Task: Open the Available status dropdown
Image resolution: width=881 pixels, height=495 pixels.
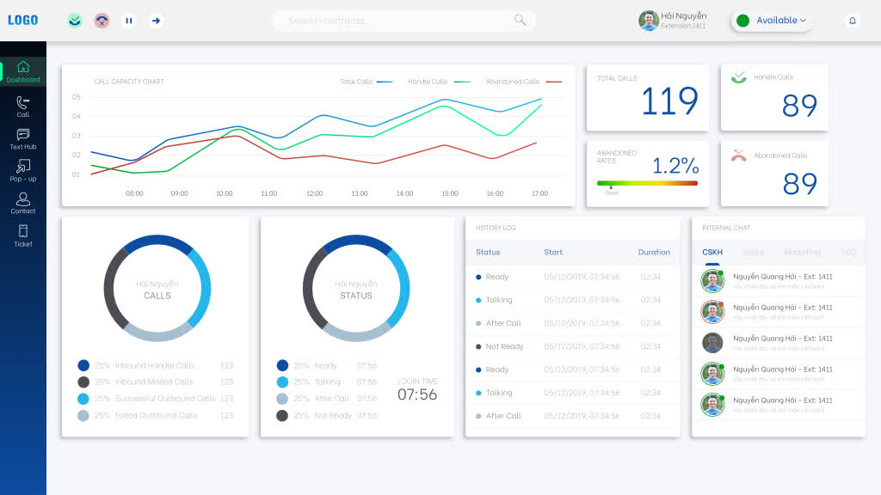Action: pos(804,20)
